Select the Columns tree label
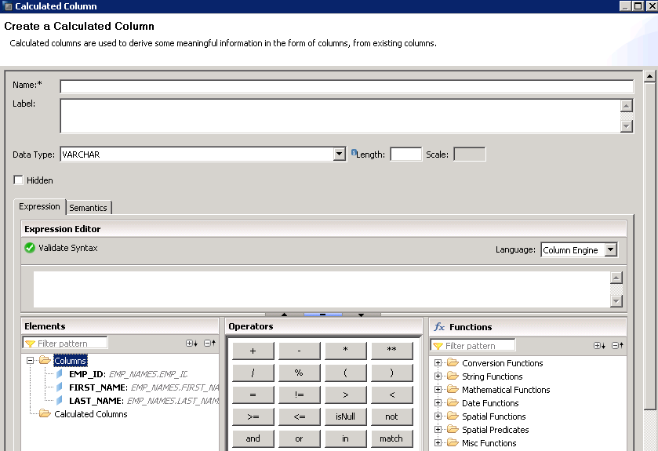Viewport: 658px width, 451px height. tap(71, 360)
